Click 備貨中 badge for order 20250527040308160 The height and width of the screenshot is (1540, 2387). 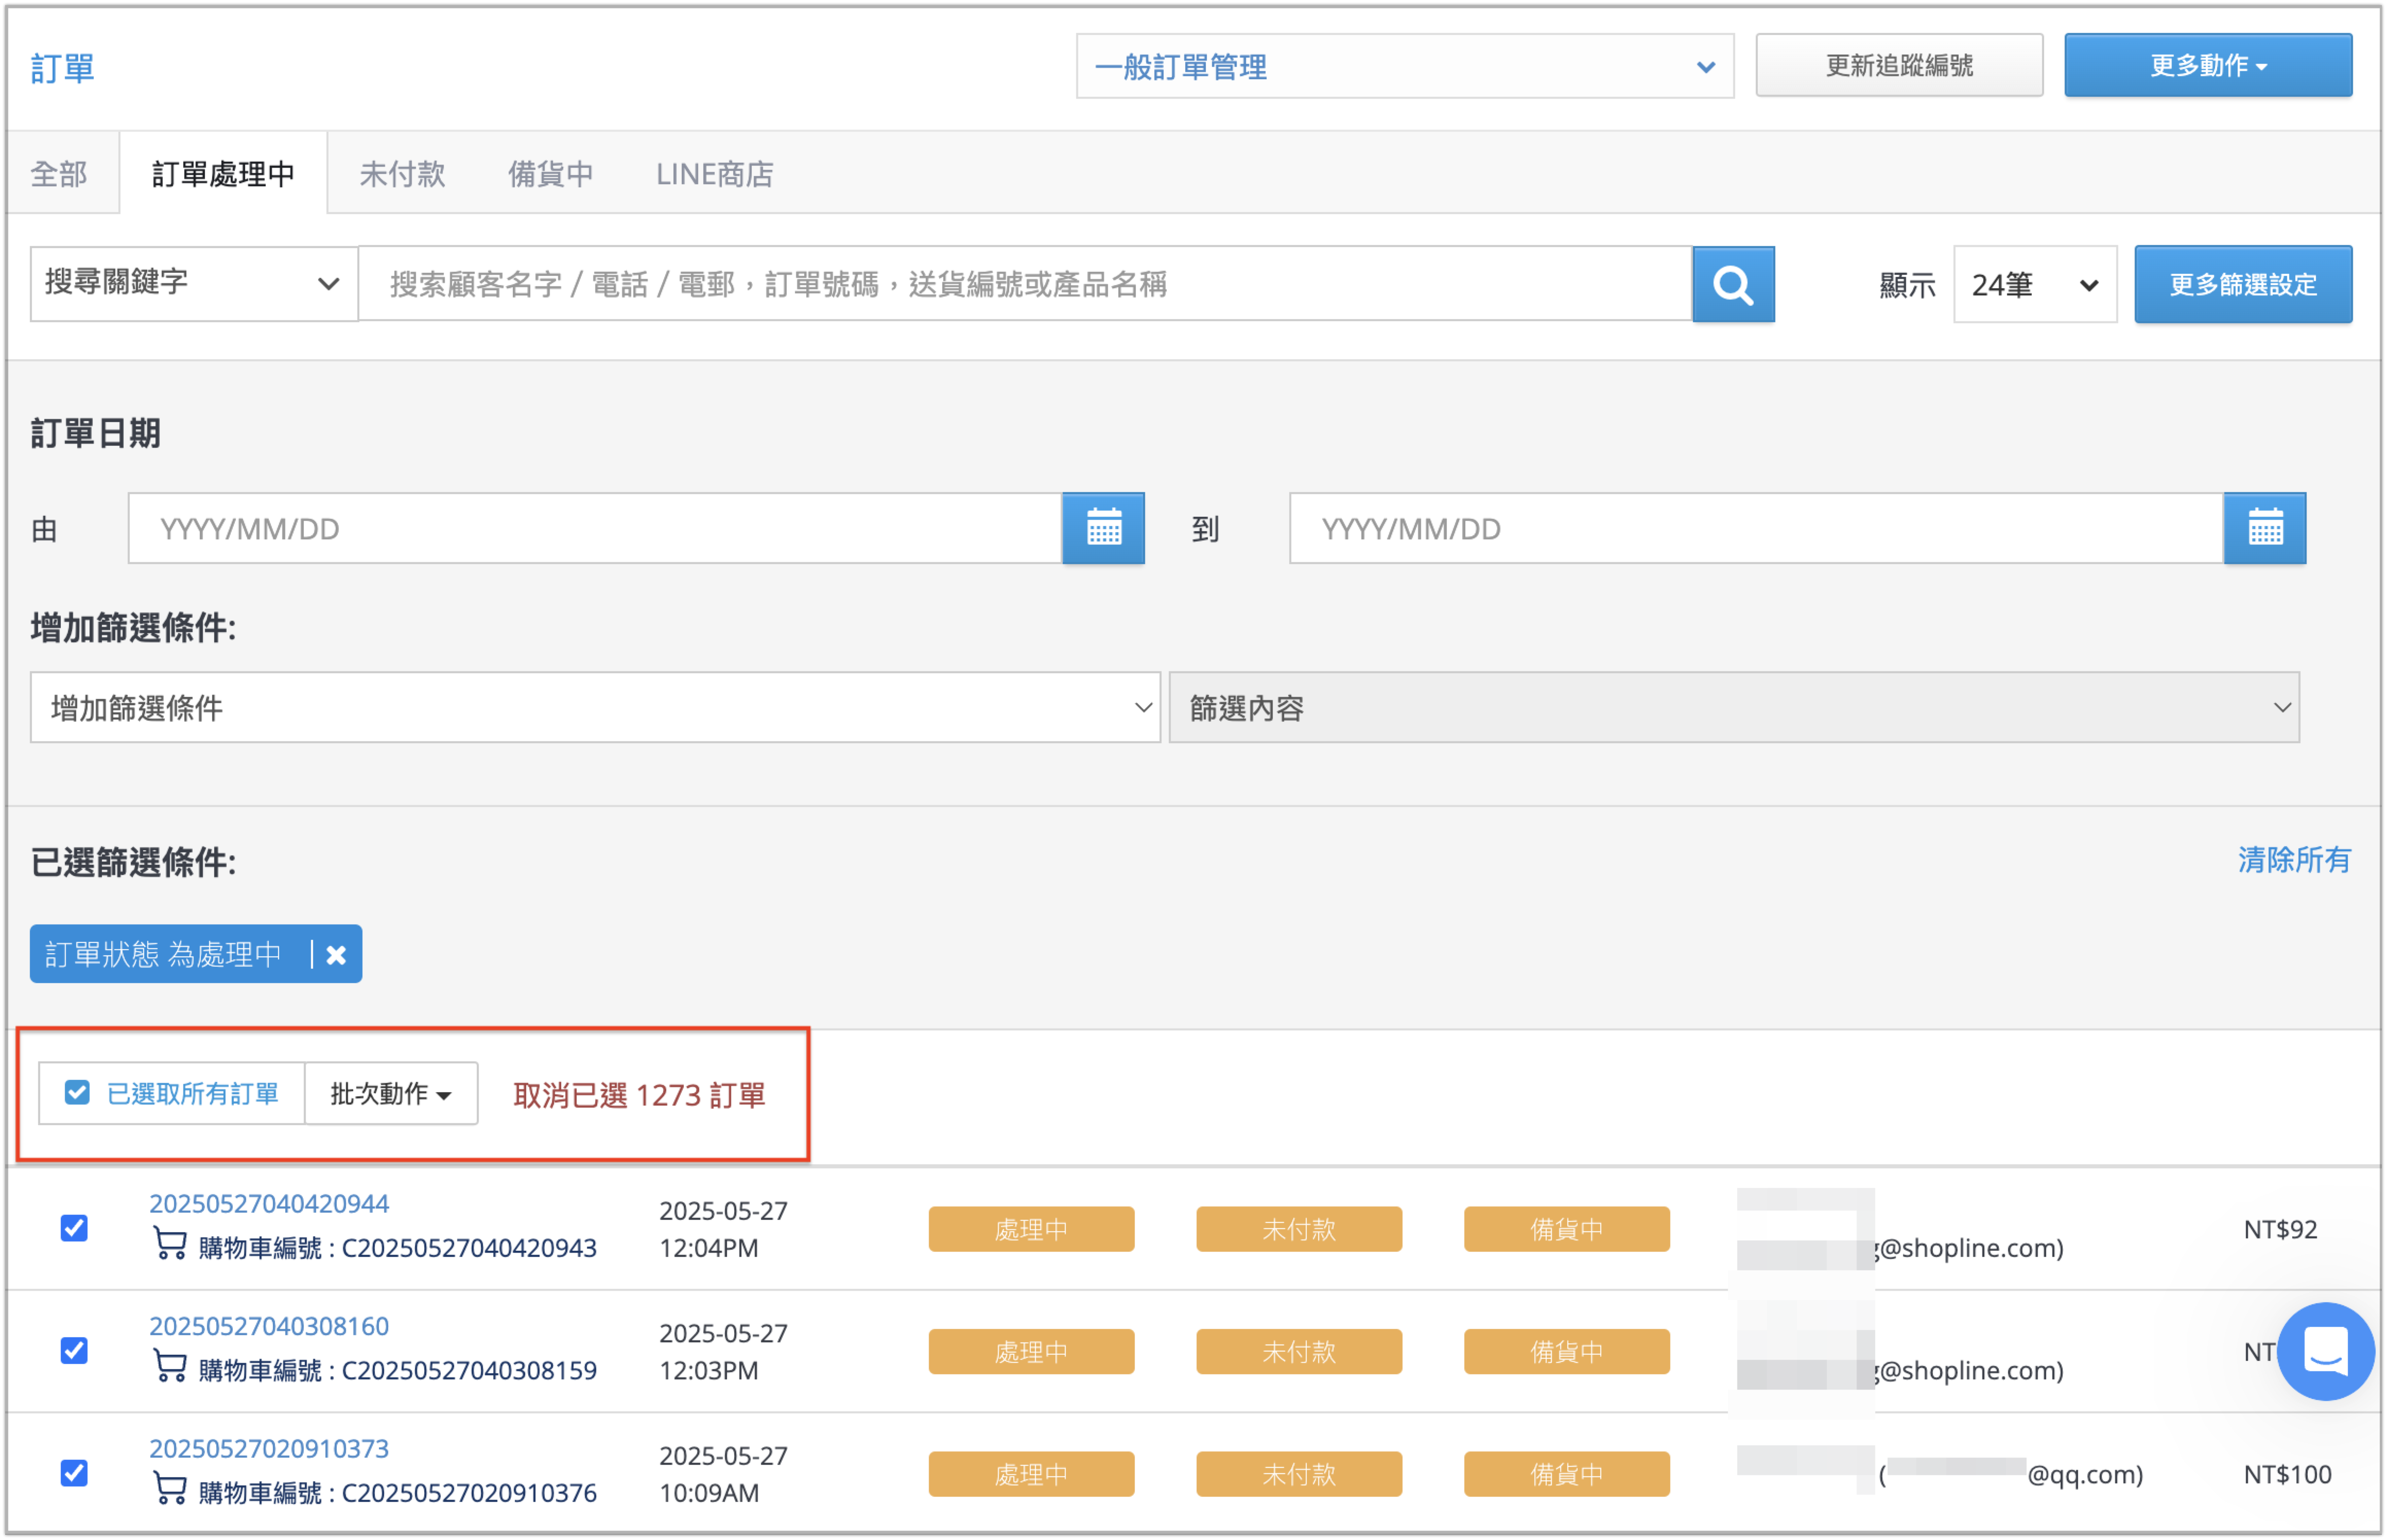(1567, 1352)
